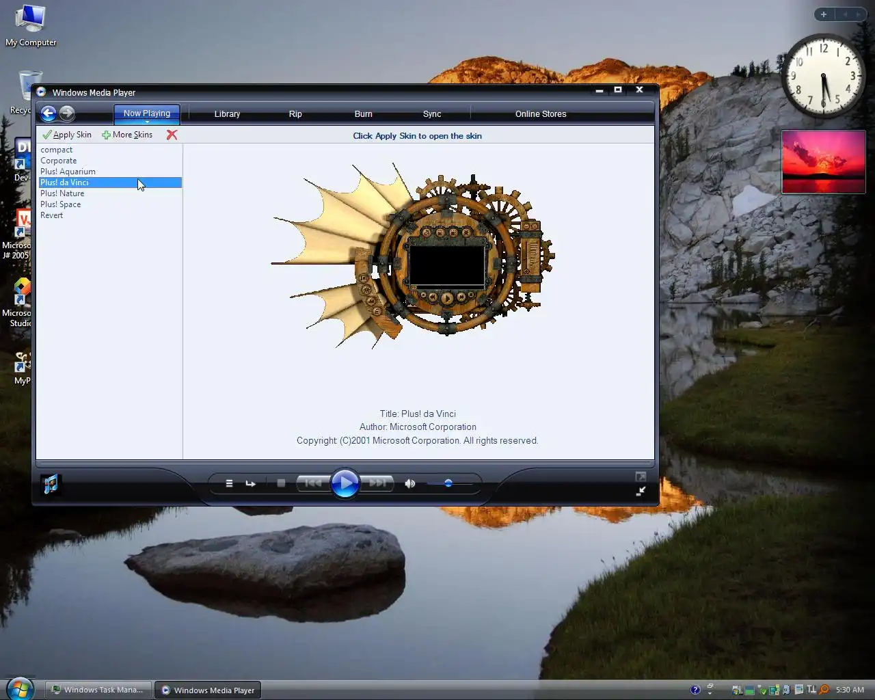
Task: Go back with the blue Back arrow
Action: pos(48,113)
